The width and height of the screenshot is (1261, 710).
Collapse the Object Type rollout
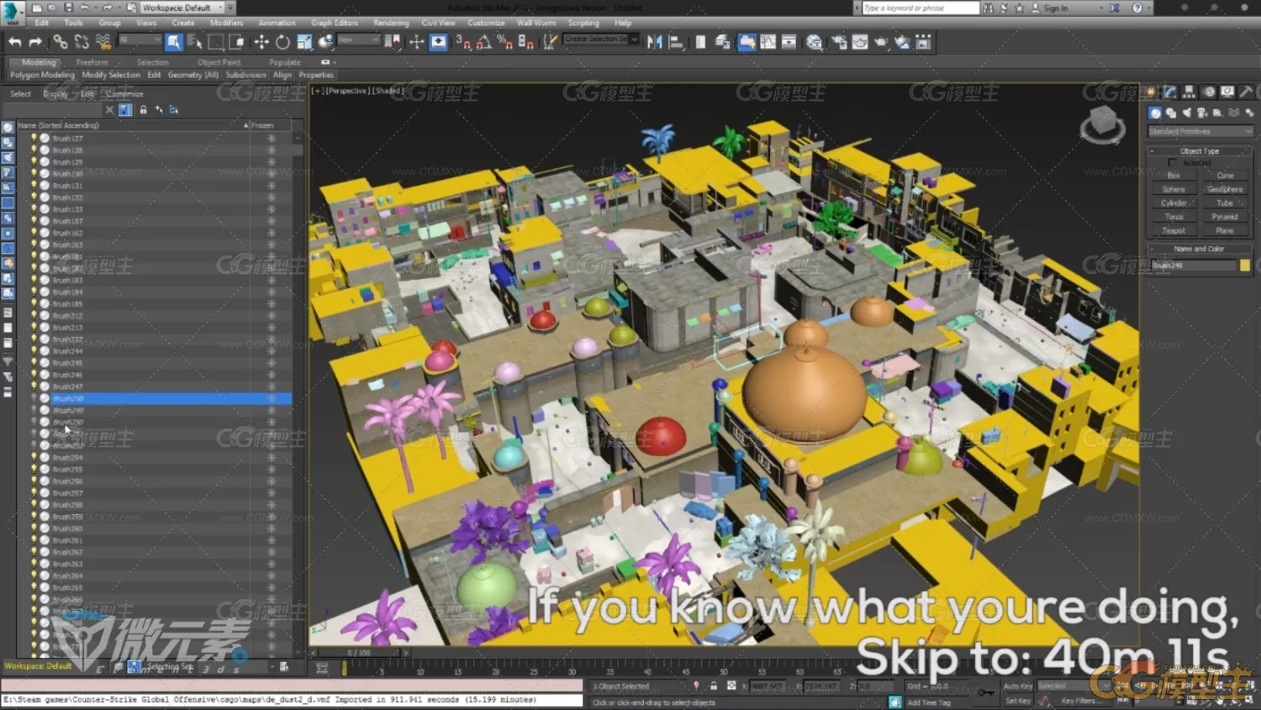[x=1200, y=151]
